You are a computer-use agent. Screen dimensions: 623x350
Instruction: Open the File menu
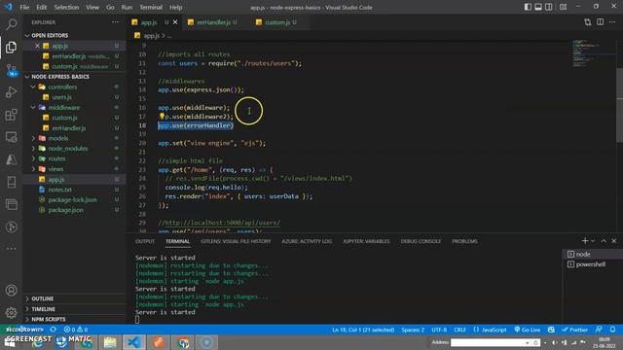click(x=24, y=7)
